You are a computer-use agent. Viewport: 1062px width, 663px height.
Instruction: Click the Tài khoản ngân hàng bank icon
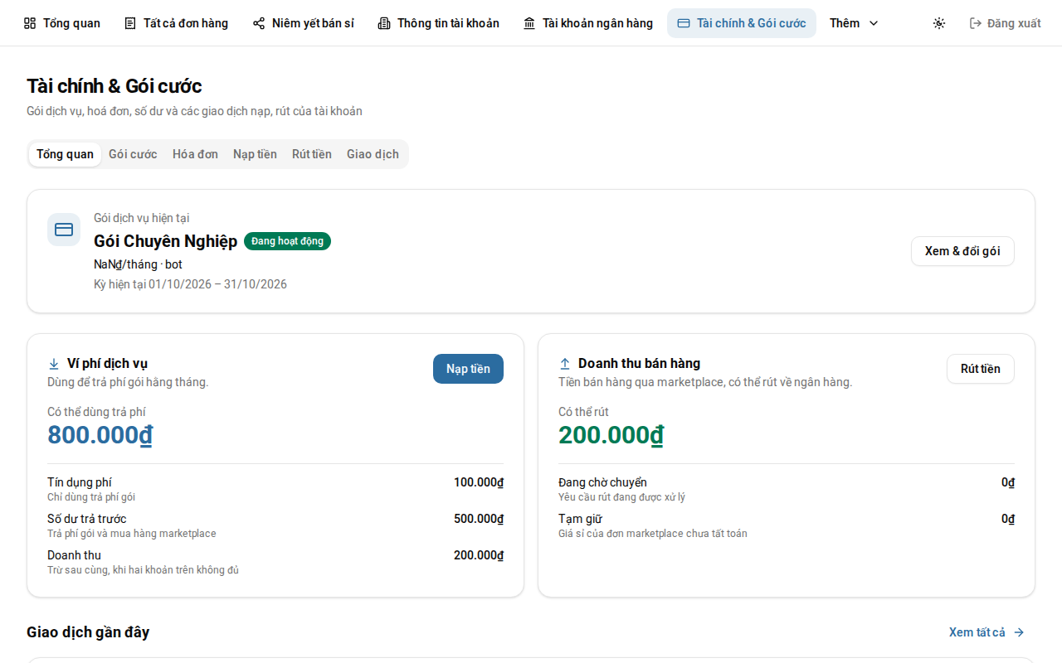click(x=529, y=23)
